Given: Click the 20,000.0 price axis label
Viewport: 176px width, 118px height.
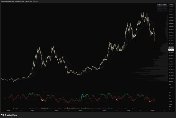Looking at the screenshot, I should [172, 73].
